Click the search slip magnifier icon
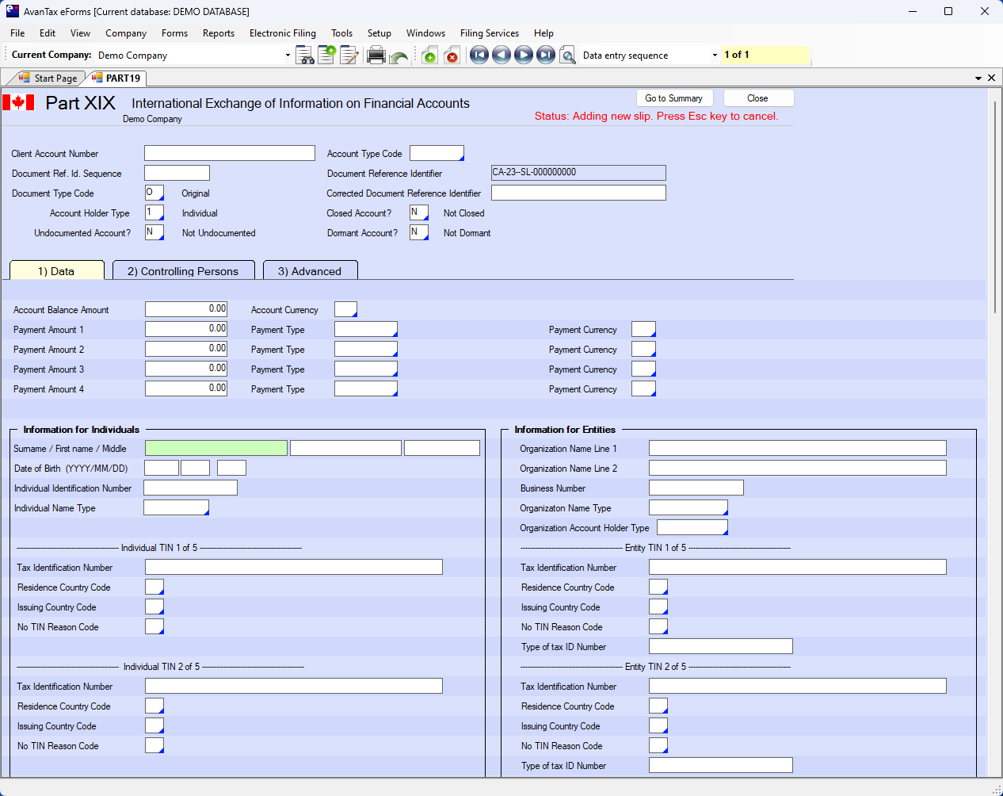This screenshot has width=1003, height=796. click(x=567, y=55)
